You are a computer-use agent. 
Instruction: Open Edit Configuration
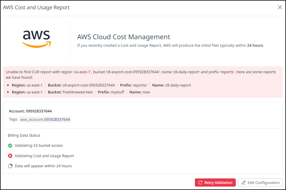point(260,183)
